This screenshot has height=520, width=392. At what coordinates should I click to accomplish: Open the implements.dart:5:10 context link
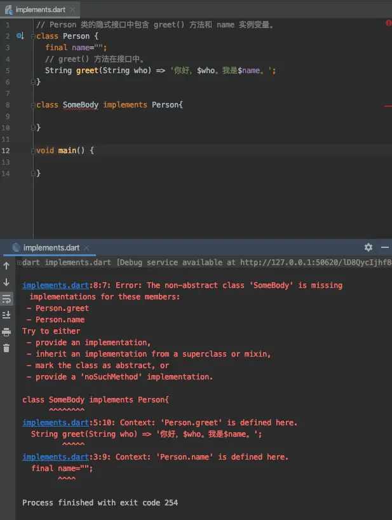point(55,423)
